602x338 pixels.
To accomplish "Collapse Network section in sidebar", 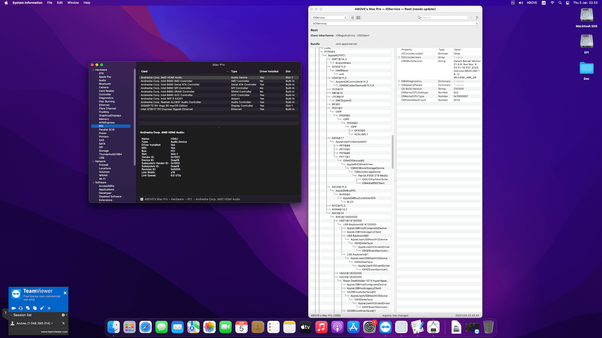I will pyautogui.click(x=93, y=161).
